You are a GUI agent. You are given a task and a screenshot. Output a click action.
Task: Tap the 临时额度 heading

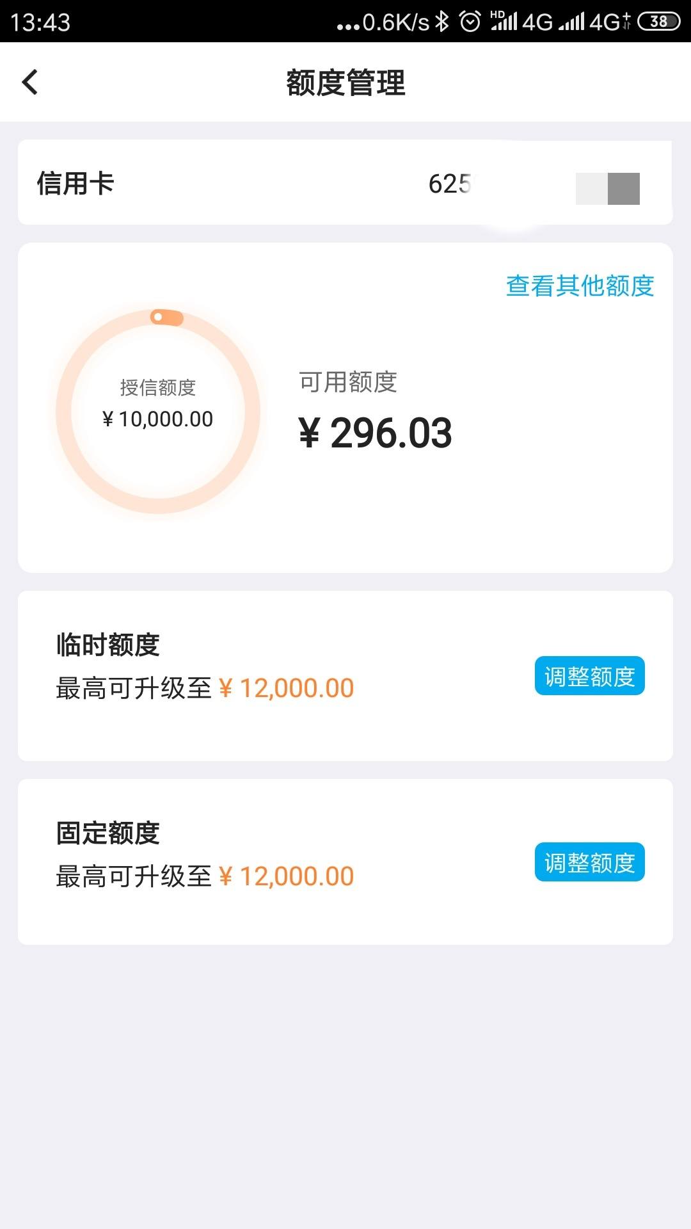(108, 644)
